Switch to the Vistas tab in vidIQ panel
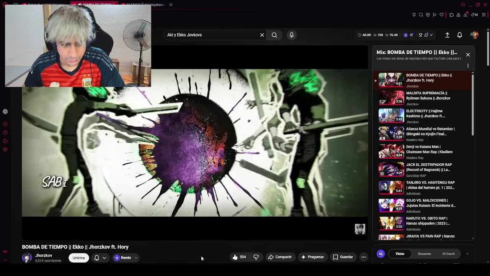The image size is (490, 276). (x=400, y=254)
